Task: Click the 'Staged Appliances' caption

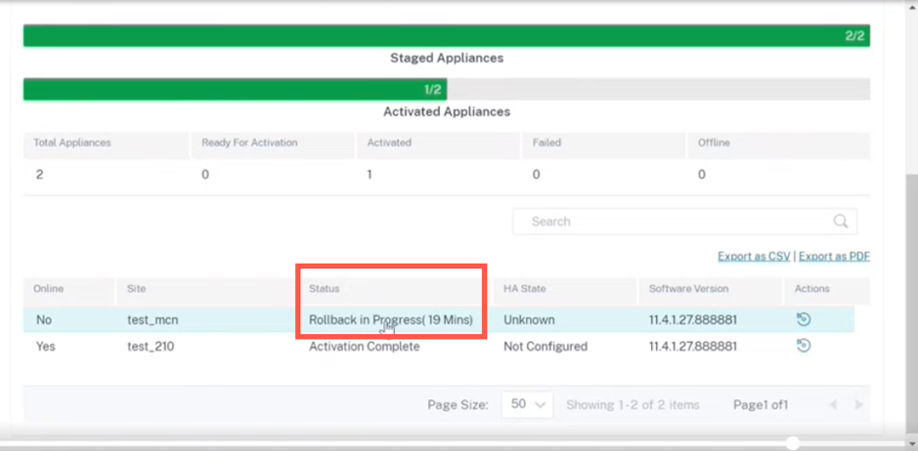Action: click(x=447, y=58)
